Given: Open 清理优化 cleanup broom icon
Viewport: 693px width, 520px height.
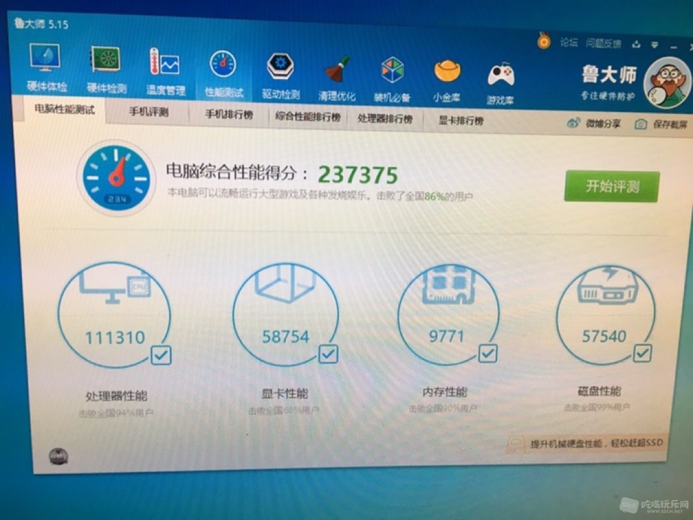Looking at the screenshot, I should (337, 70).
